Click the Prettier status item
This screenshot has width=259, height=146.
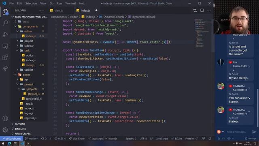(x=191, y=139)
